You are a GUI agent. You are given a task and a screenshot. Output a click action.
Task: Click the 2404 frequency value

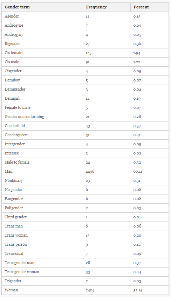(x=90, y=290)
